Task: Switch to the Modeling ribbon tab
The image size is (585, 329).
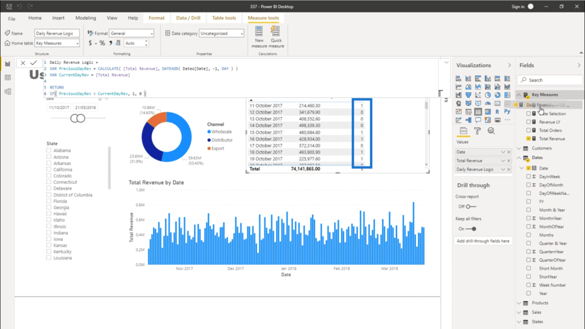Action: pyautogui.click(x=86, y=18)
